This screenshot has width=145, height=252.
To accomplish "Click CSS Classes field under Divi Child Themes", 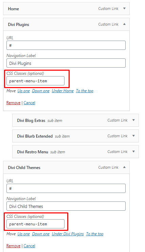I will pyautogui.click(x=36, y=224).
